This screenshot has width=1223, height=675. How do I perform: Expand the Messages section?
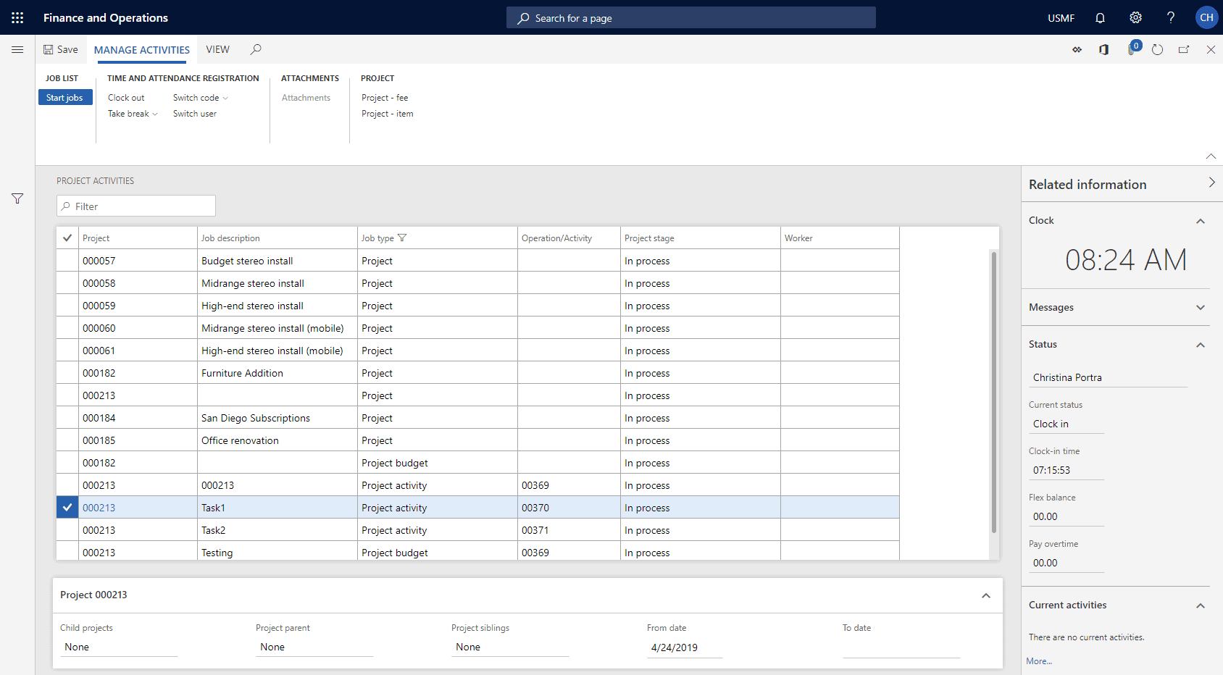(1201, 308)
